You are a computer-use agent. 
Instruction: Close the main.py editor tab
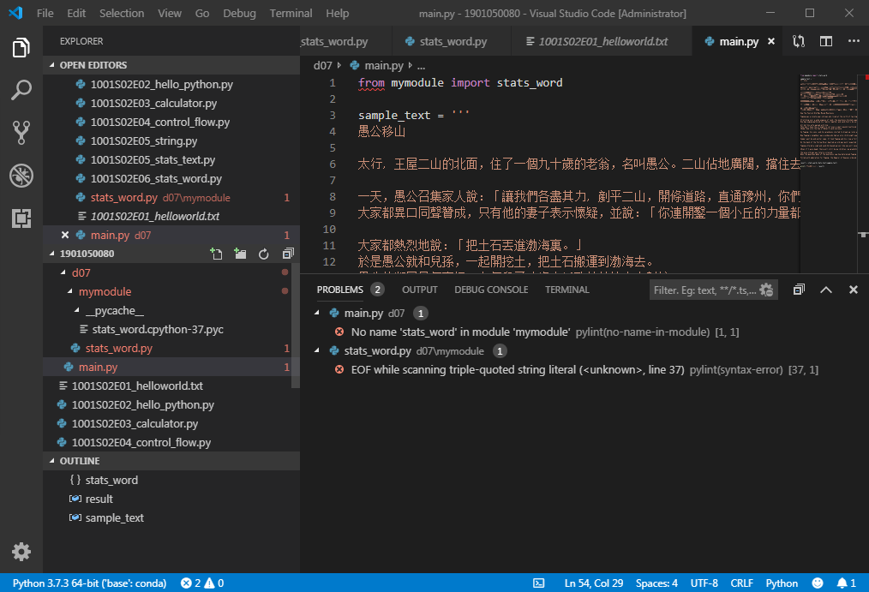771,41
